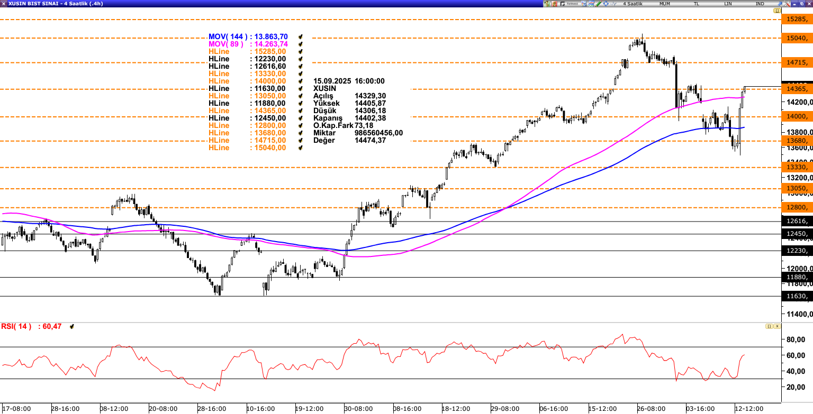Click the ForInvest logo in the title bar
Screen dimensions: 813x414
point(569,4)
